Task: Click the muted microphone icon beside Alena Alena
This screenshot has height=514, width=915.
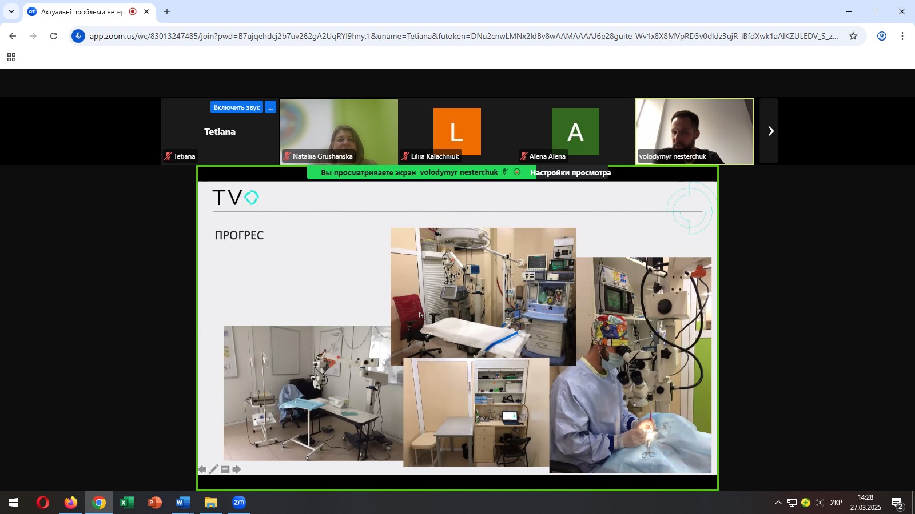Action: click(x=524, y=156)
